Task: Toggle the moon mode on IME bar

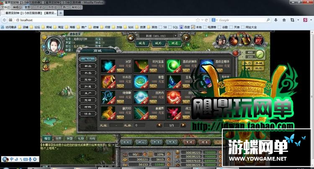Action: (16, 159)
